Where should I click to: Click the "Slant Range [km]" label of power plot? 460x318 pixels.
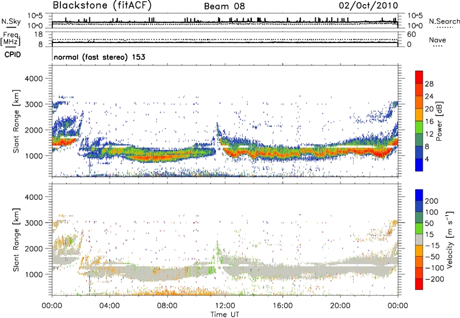(x=16, y=121)
